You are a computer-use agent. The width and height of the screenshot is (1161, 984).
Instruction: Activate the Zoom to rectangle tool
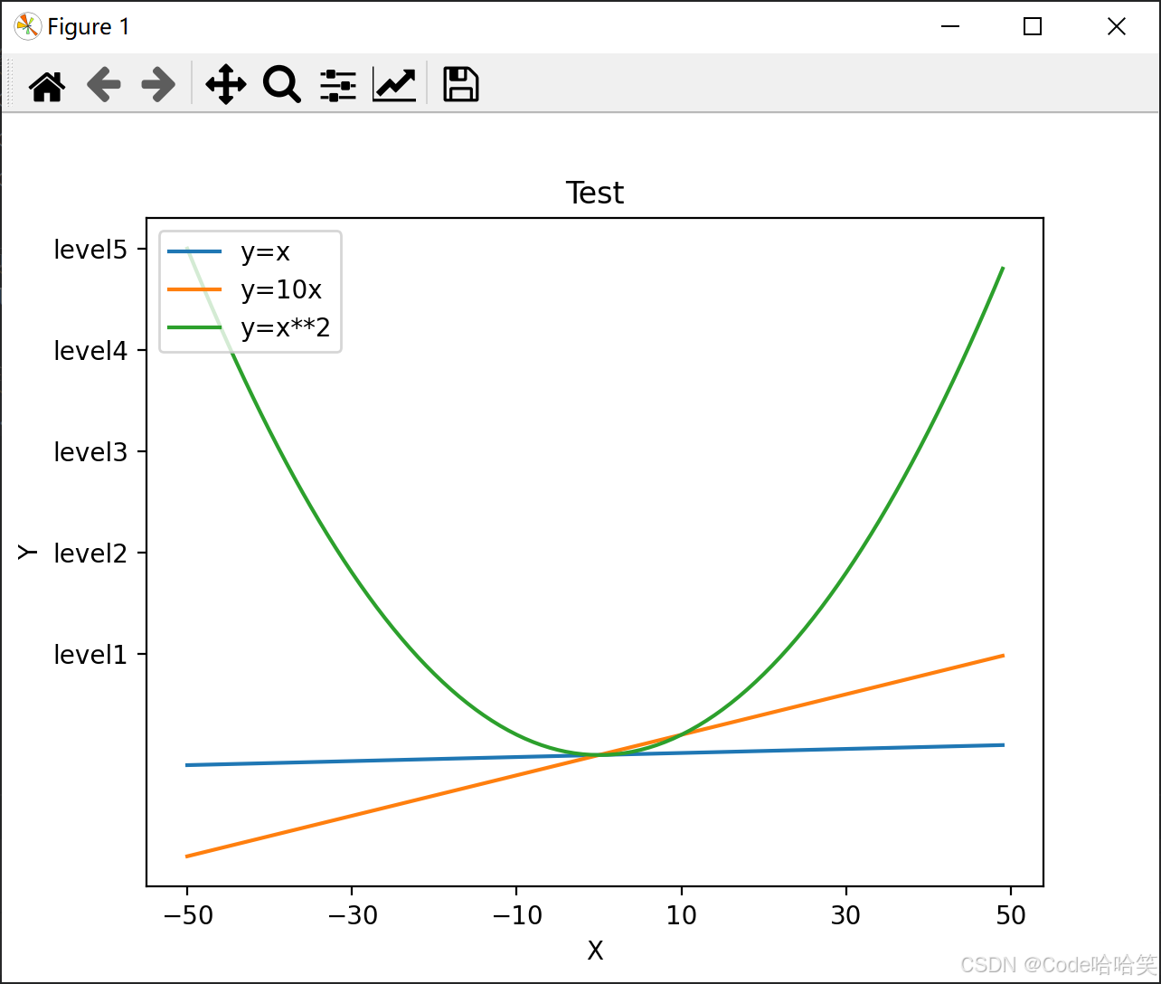[281, 85]
